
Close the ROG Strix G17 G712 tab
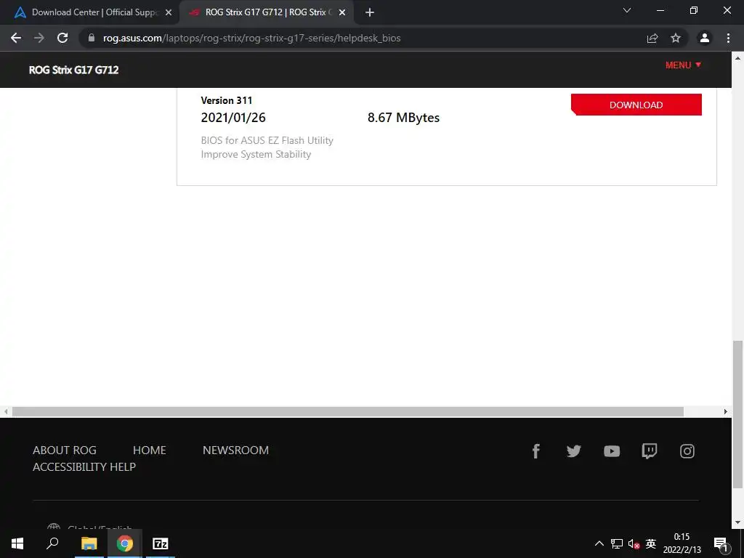point(342,12)
